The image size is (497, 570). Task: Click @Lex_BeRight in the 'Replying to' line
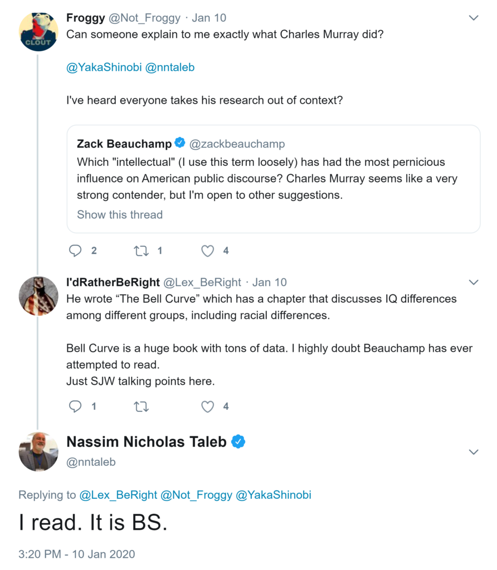(118, 495)
